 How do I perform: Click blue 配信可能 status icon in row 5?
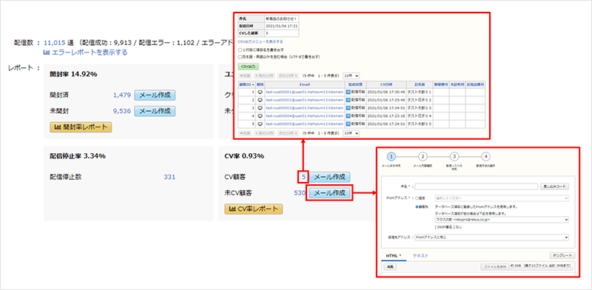(348, 124)
